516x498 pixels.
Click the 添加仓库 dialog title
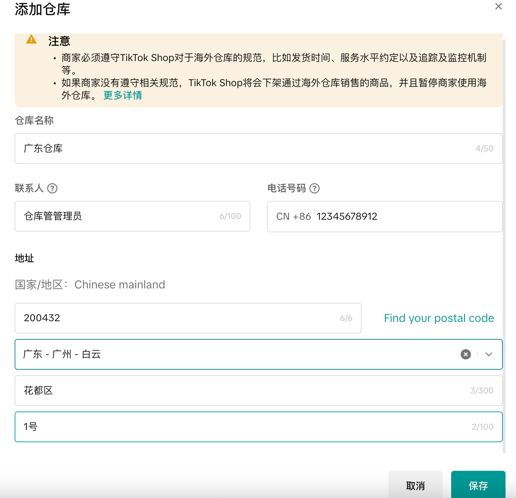pos(43,9)
